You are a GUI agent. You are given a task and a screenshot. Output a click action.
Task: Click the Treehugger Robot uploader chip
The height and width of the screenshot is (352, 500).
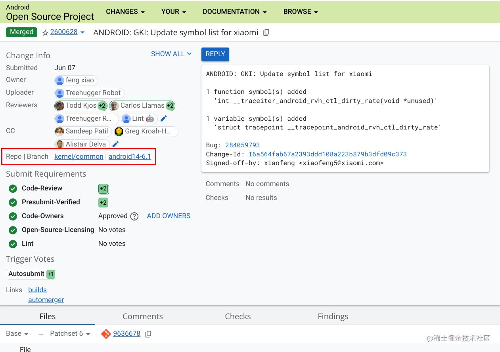click(89, 93)
